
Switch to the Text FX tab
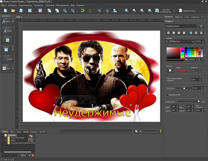(42, 132)
